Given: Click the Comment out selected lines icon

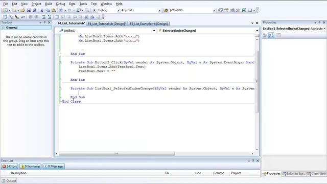Looking at the screenshot, I should pos(43,17).
